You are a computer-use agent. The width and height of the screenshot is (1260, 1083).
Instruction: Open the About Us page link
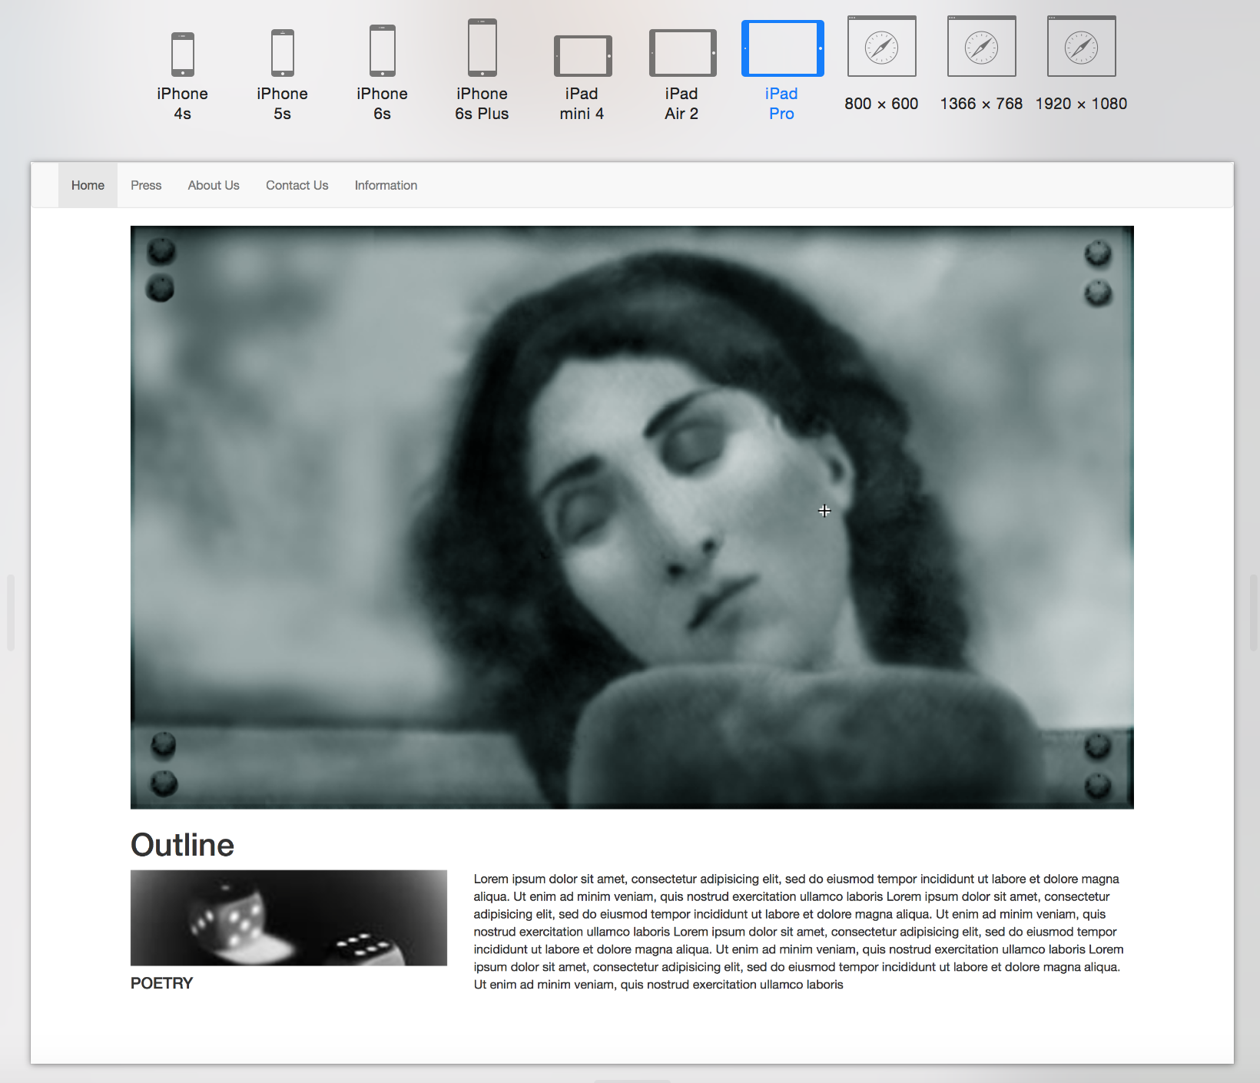pos(214,185)
